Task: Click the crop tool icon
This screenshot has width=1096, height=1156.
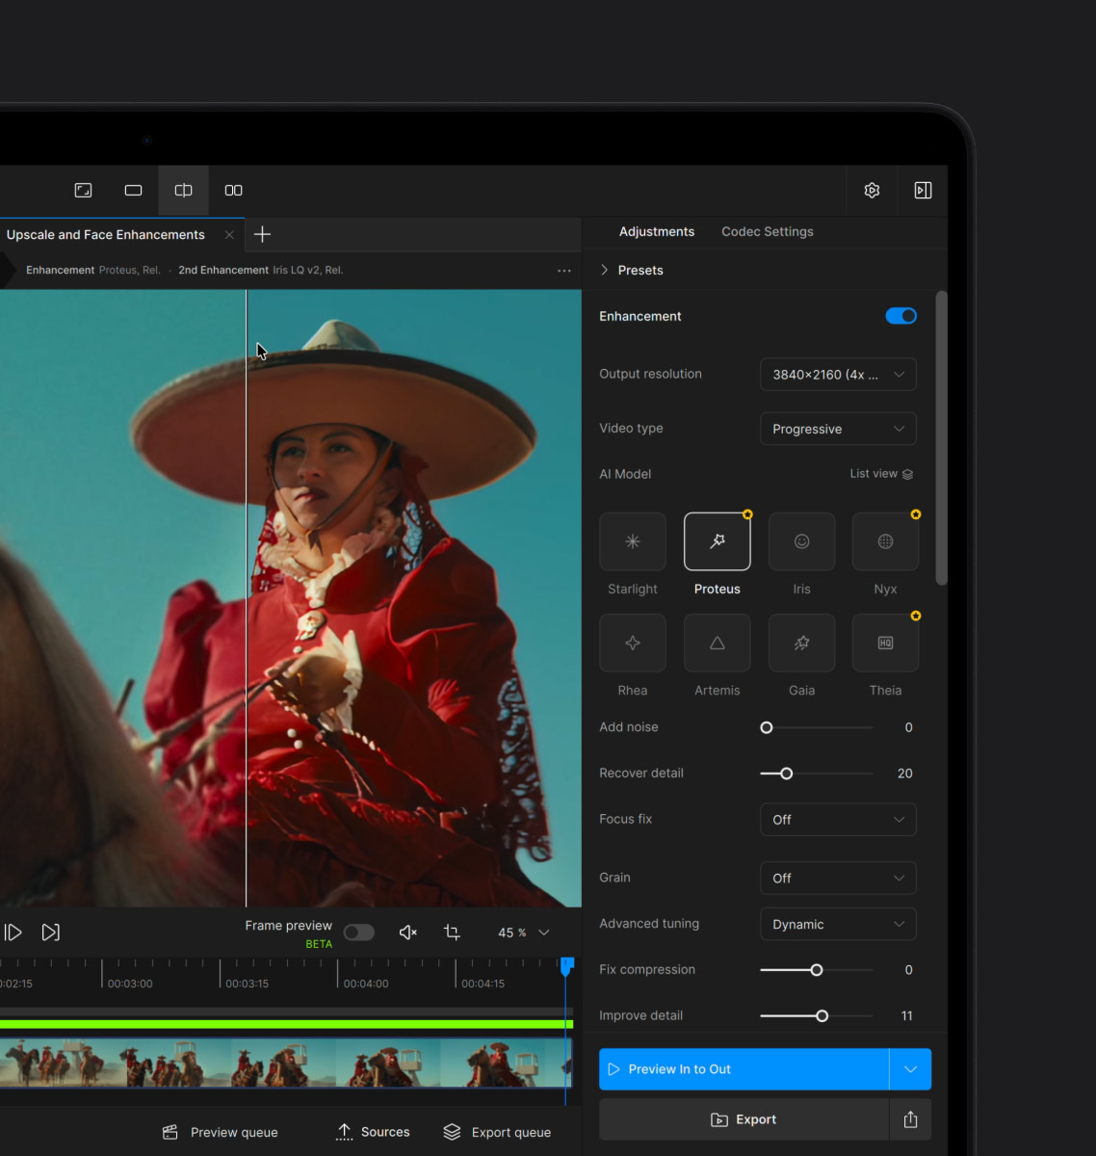Action: point(452,932)
